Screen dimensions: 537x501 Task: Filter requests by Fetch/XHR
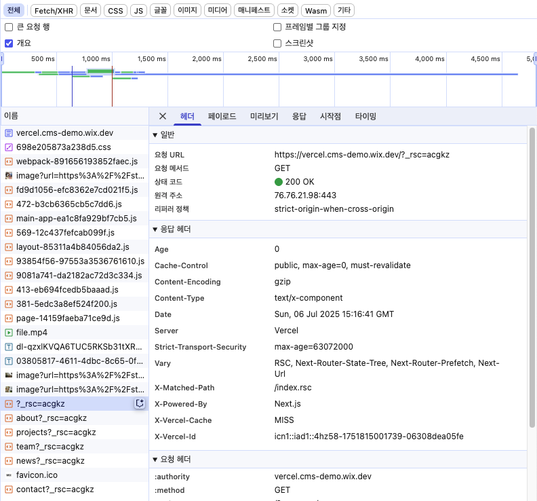(54, 10)
